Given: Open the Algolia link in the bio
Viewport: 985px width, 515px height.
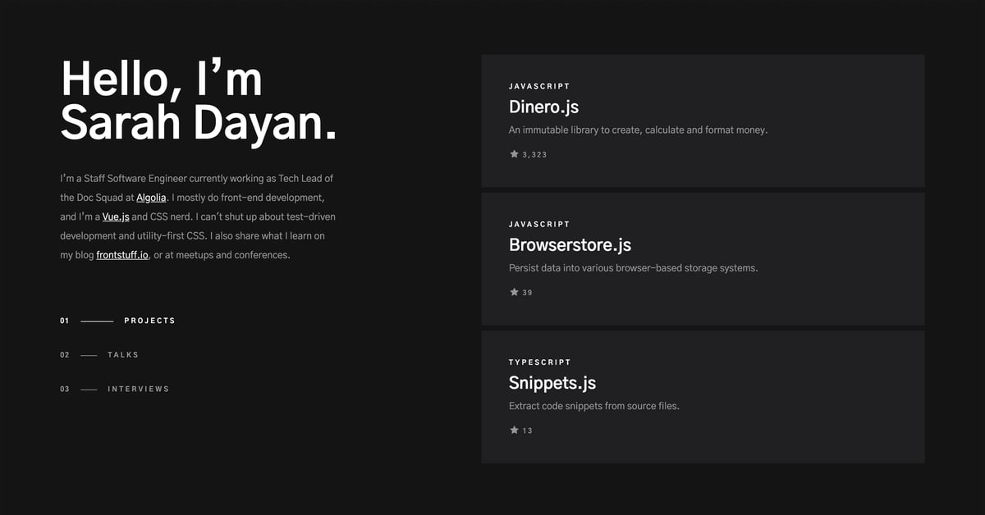Looking at the screenshot, I should coord(151,197).
